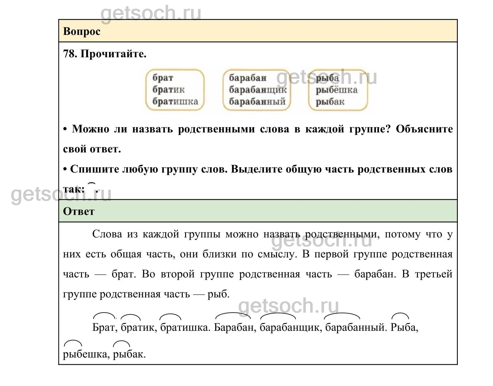Click the root arc above the word "Брат"
493x386 pixels.
(104, 316)
